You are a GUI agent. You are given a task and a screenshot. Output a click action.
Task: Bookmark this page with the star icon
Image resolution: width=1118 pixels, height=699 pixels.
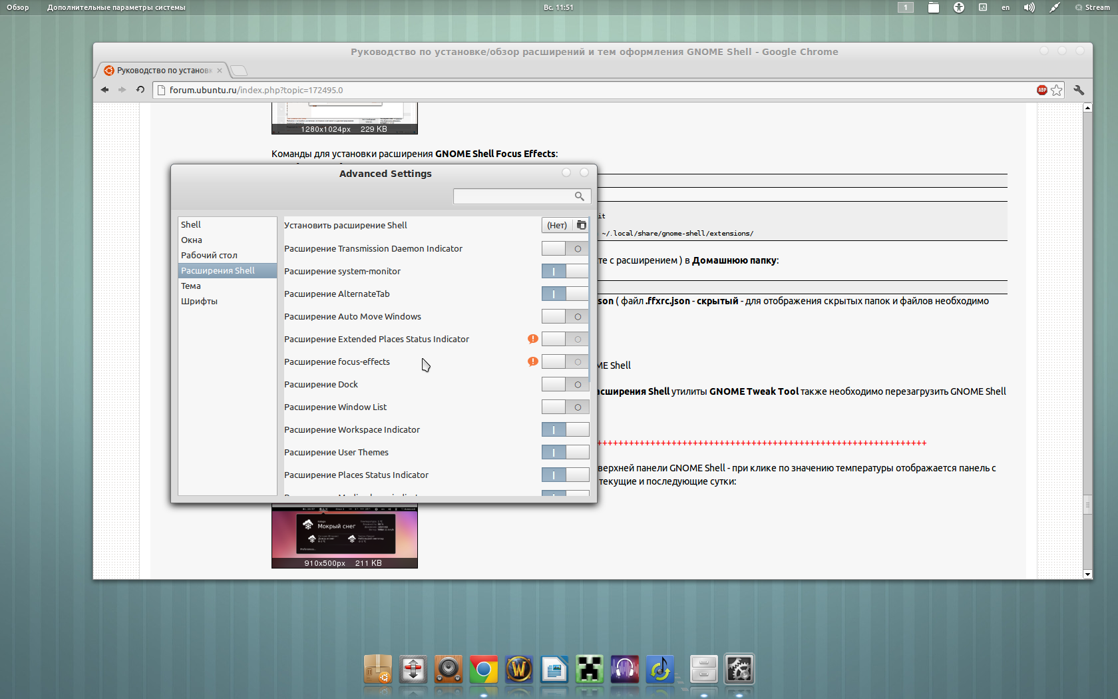pos(1057,90)
